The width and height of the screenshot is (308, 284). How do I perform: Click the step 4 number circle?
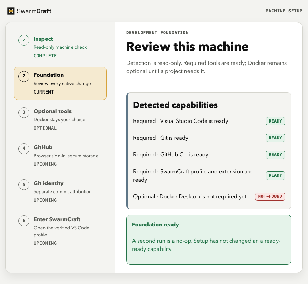[x=24, y=148]
